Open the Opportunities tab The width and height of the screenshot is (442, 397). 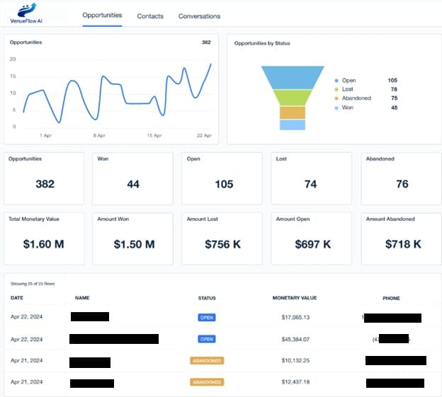(102, 15)
